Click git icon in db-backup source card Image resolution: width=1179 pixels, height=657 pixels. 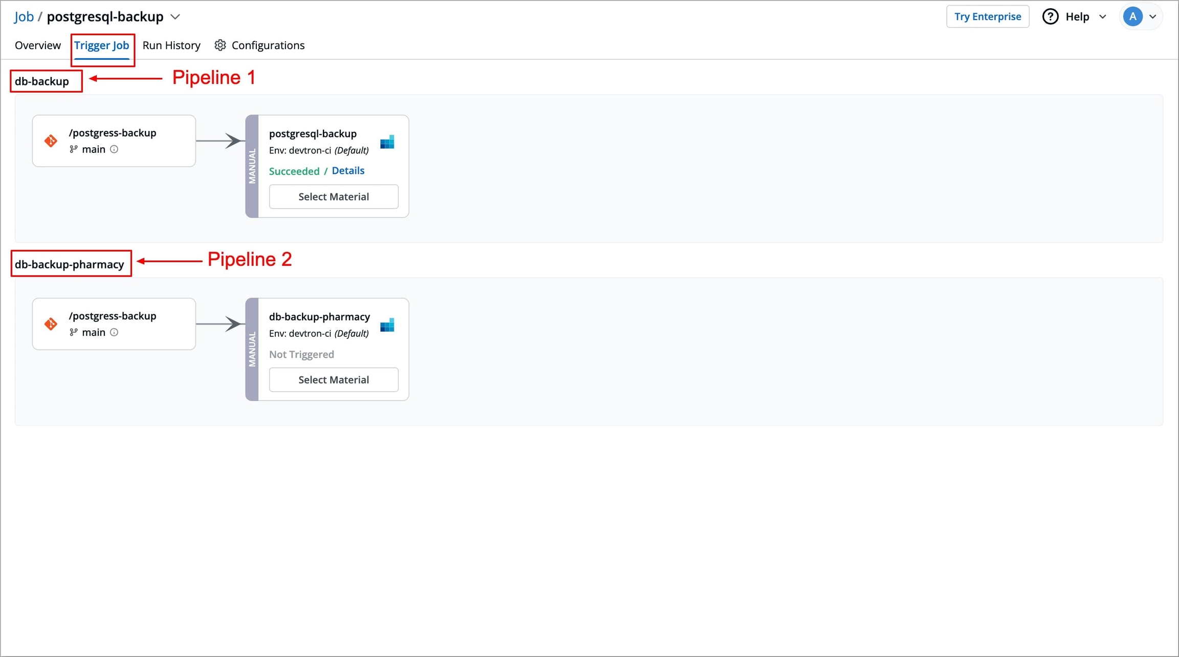tap(51, 141)
